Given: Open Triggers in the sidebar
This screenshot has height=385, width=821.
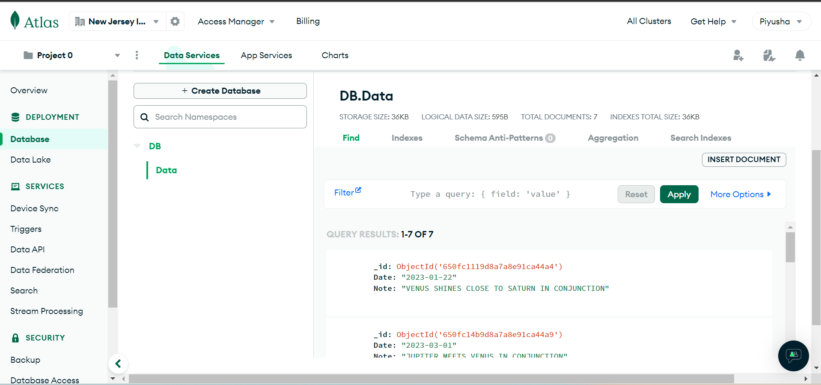Looking at the screenshot, I should (x=26, y=229).
